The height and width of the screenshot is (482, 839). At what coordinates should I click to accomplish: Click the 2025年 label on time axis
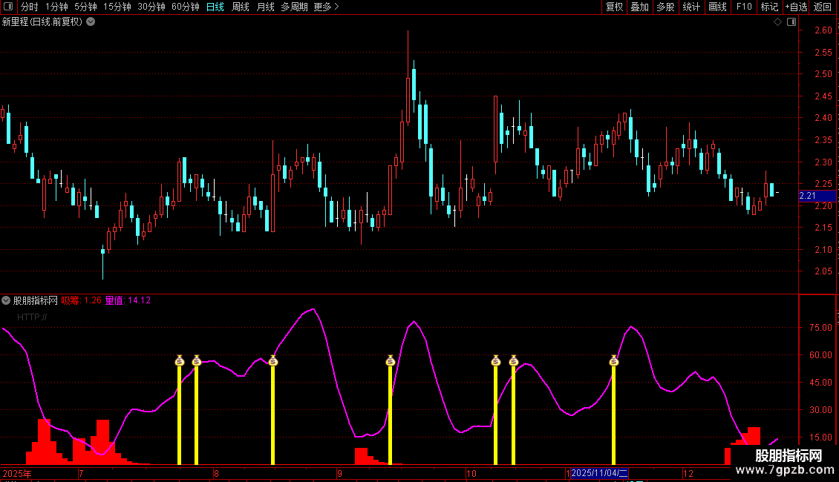(x=17, y=473)
